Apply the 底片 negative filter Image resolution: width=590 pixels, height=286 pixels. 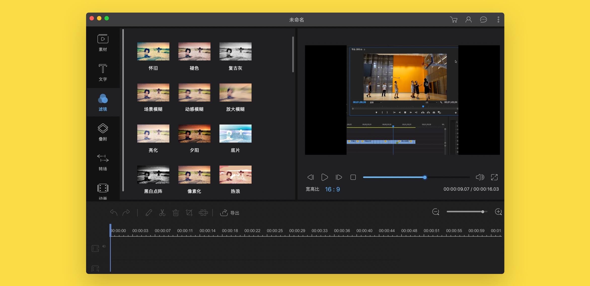235,134
